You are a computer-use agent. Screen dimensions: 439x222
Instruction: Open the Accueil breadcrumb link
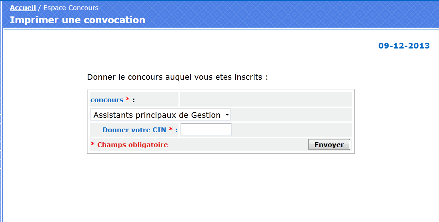[23, 8]
